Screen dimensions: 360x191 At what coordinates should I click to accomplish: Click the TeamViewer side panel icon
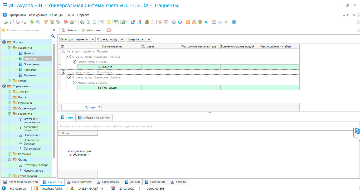(357, 131)
